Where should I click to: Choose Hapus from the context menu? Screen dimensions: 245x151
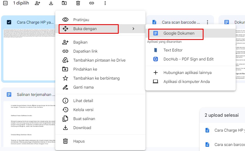tap(100, 141)
